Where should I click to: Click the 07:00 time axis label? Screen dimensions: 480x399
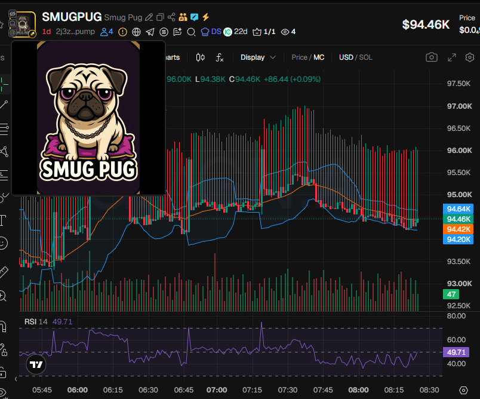pos(217,390)
